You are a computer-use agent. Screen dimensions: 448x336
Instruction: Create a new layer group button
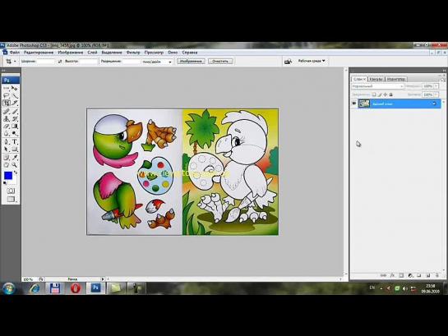[x=419, y=275]
